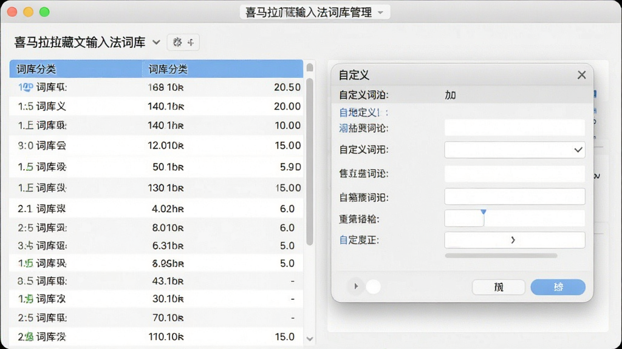Image resolution: width=622 pixels, height=349 pixels.
Task: Click the first text field in the dialog
Action: [x=514, y=128]
